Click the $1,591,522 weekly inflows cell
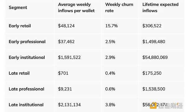186x112 pixels. tap(69, 57)
